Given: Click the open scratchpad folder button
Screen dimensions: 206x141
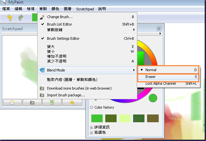Looking at the screenshot, I should click(x=32, y=103).
